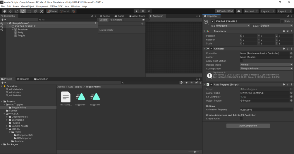The width and height of the screenshot is (294, 154).
Task: Click the Step frame button
Action: coord(149,11)
